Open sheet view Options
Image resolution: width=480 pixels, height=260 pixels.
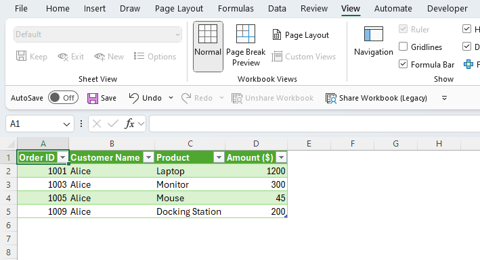(x=155, y=57)
